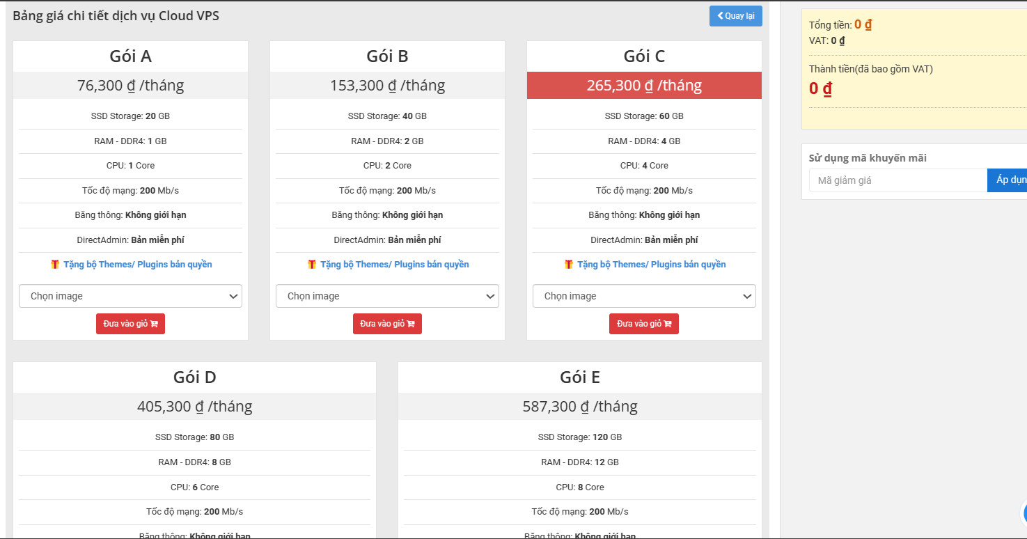Viewport: 1027px width, 539px height.
Task: Open the Chọn image dropdown for Gói A
Action: pos(130,296)
